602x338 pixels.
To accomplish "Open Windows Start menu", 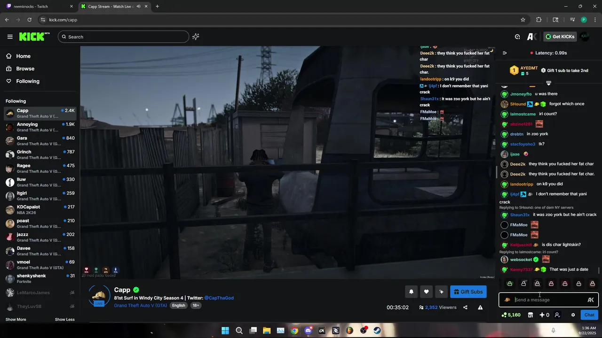I will 225,330.
